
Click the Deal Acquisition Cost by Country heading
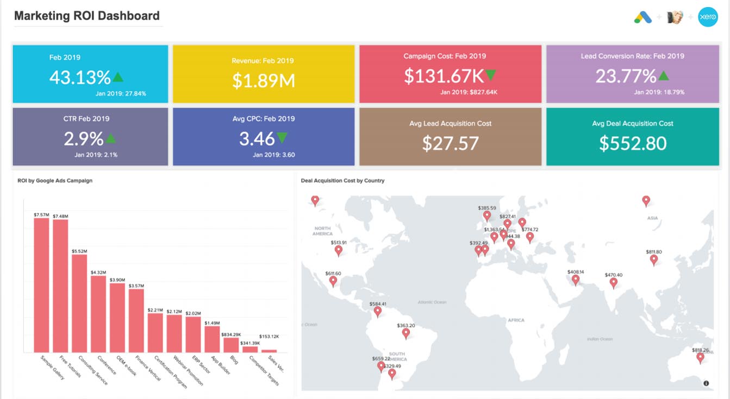tap(342, 181)
